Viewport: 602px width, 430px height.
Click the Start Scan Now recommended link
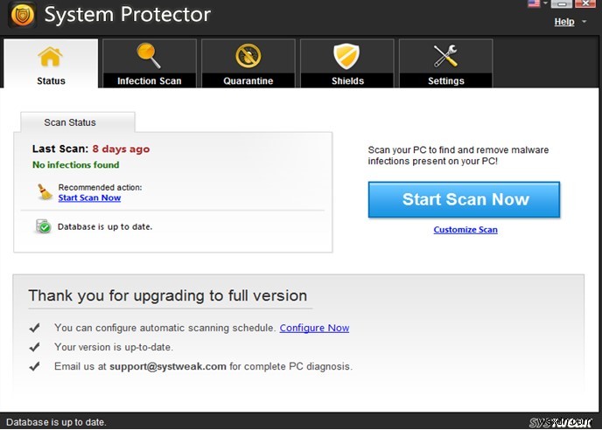[x=89, y=198]
